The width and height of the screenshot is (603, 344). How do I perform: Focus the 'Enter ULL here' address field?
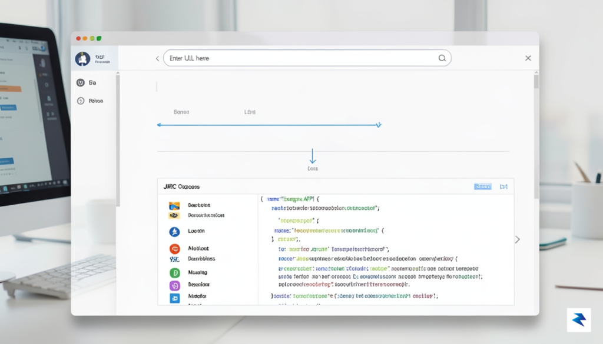point(307,58)
